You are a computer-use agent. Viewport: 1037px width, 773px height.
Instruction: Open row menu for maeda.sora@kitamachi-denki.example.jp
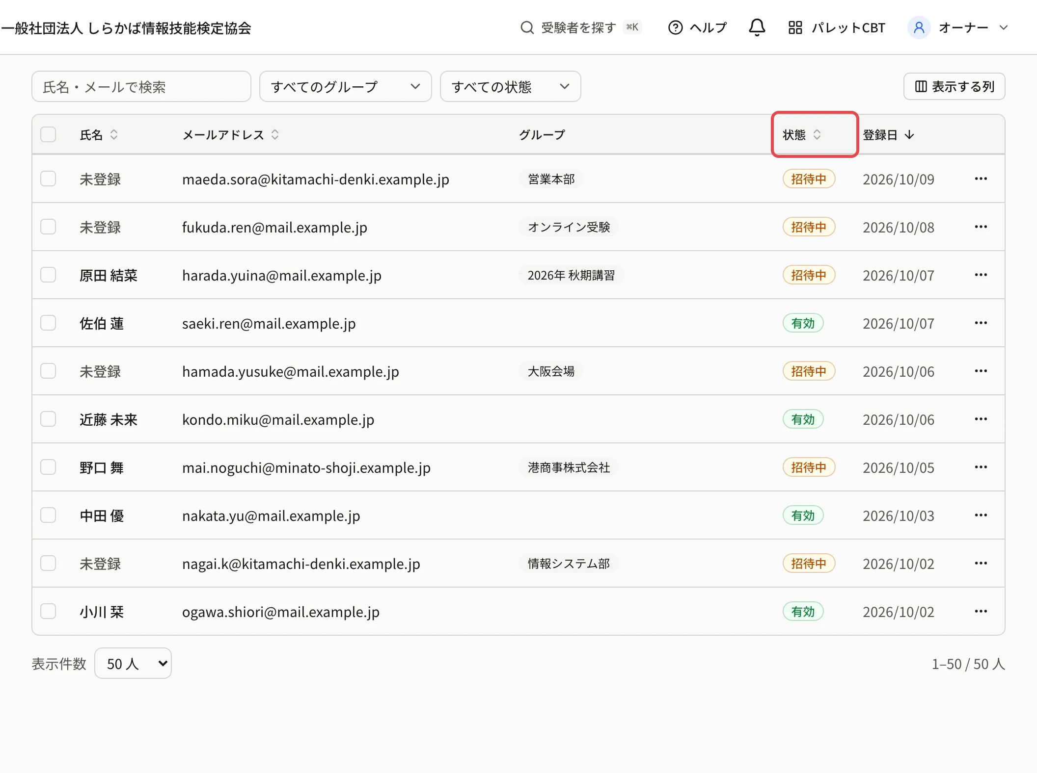[x=981, y=179]
